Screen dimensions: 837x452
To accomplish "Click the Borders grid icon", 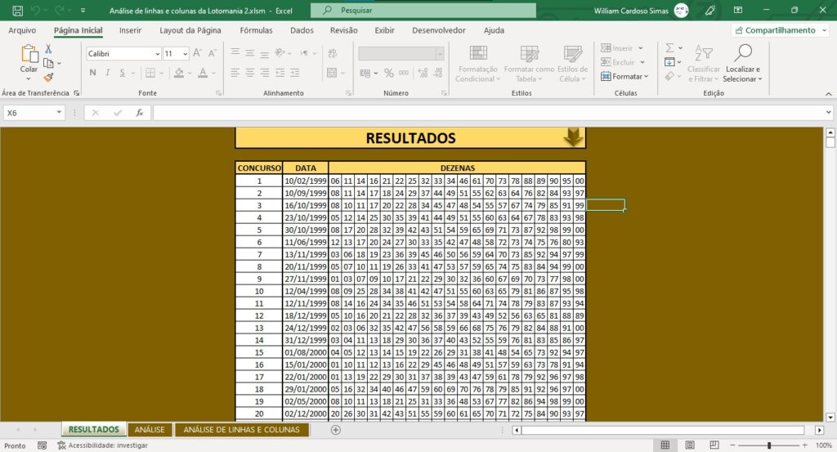I will click(150, 73).
